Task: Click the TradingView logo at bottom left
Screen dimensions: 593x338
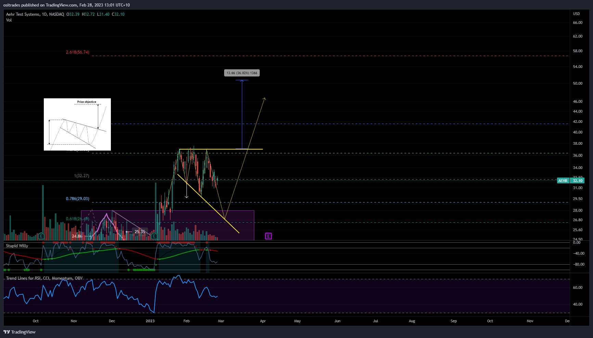Action: 20,332
